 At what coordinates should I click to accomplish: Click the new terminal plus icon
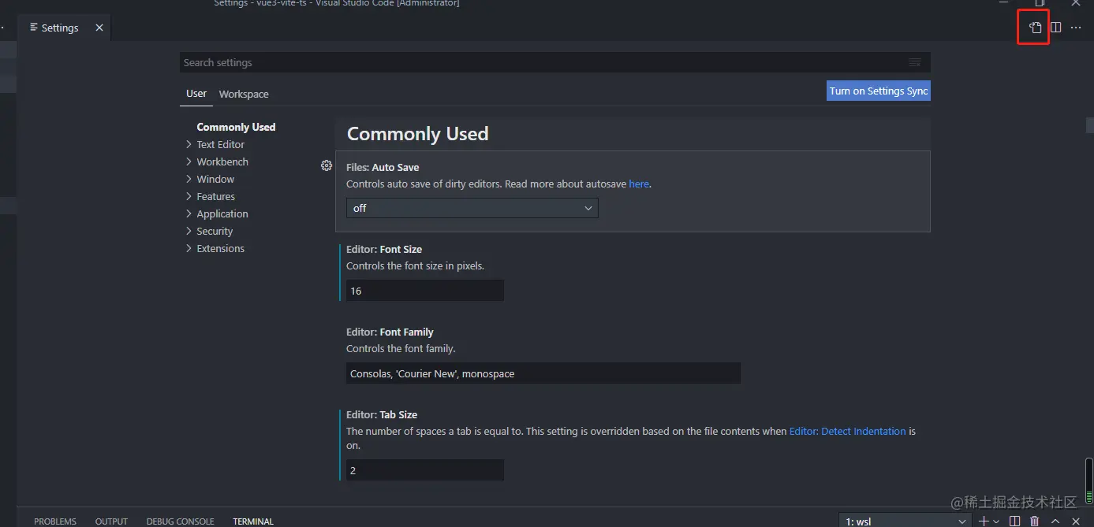click(x=984, y=521)
